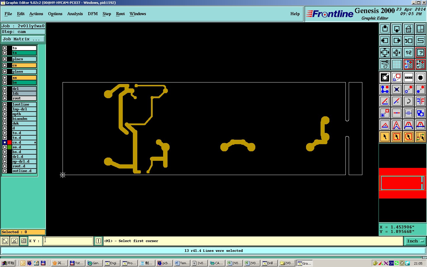This screenshot has height=267, width=427.
Task: Click the exclamation mark button
Action: (x=98, y=241)
